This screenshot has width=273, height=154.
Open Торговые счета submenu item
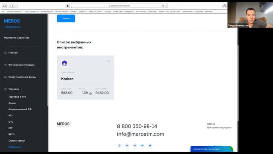coord(17,97)
